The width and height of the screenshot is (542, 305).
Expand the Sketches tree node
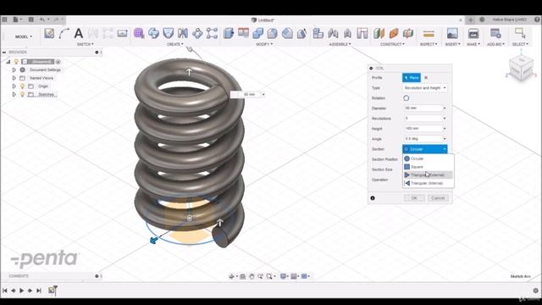click(x=14, y=94)
